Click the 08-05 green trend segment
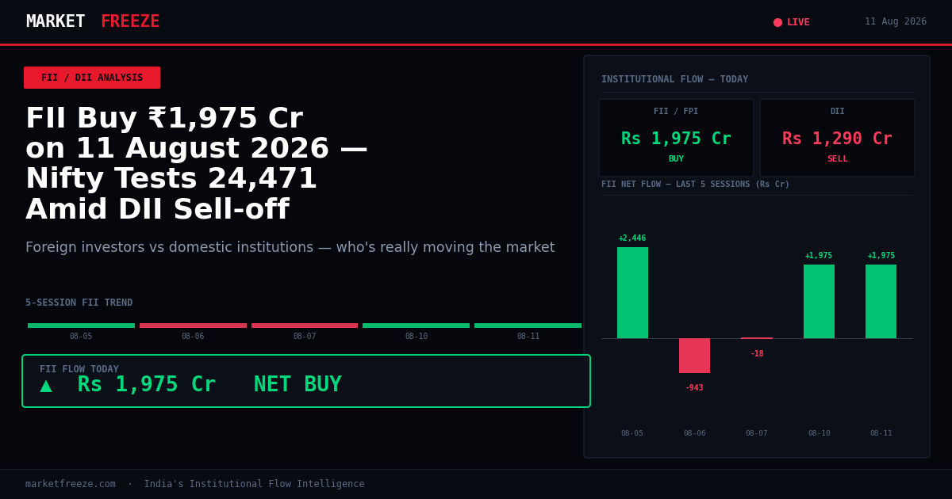The width and height of the screenshot is (952, 499). click(x=81, y=326)
